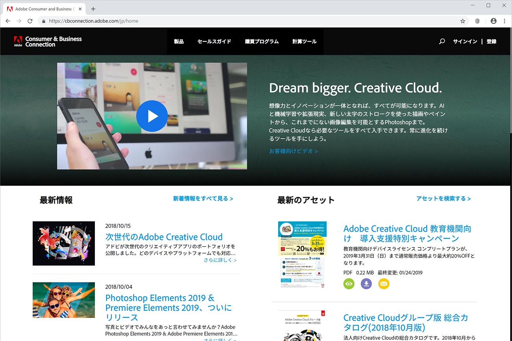Viewport: 512px width, 341px height.
Task: Click the Adobe Consumer and Business browser tab
Action: pyautogui.click(x=43, y=9)
